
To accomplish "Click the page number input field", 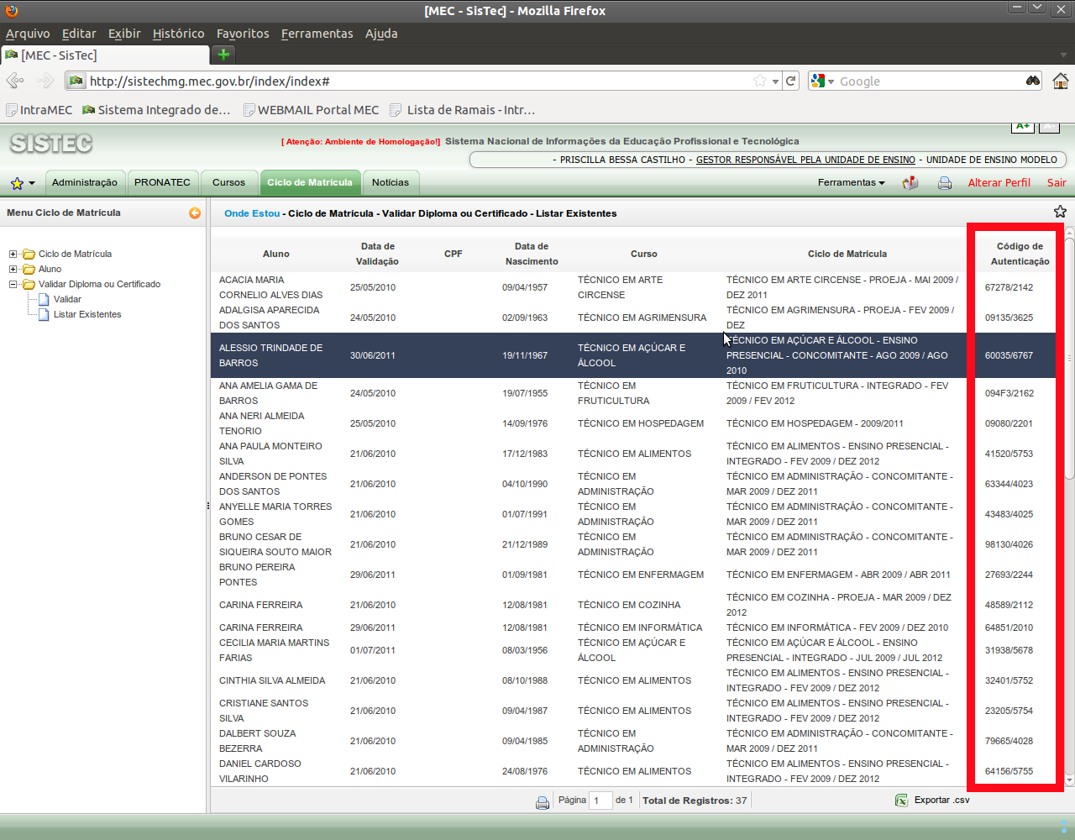I will coord(600,801).
